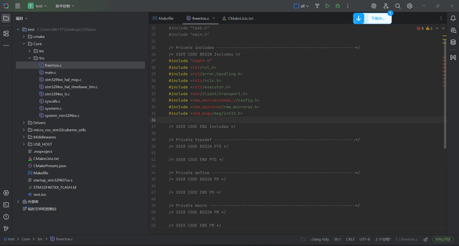The width and height of the screenshot is (459, 246).
Task: Open the version control dropdown
Action: pos(65,6)
